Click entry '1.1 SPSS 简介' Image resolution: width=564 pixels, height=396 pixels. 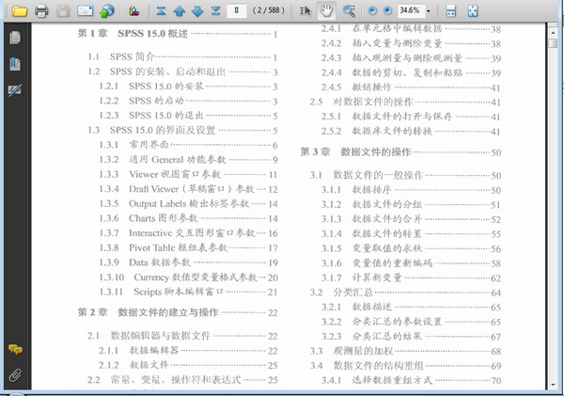click(121, 56)
